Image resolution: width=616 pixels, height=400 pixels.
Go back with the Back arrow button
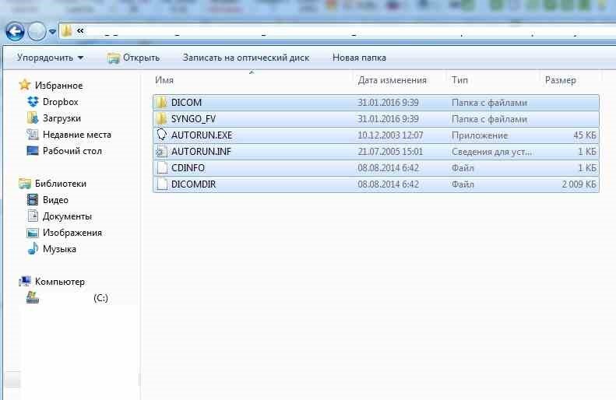15,31
